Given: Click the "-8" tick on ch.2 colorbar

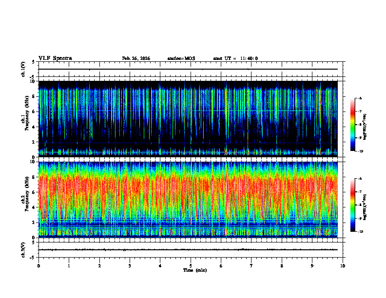Looking at the screenshot, I should point(360,205).
